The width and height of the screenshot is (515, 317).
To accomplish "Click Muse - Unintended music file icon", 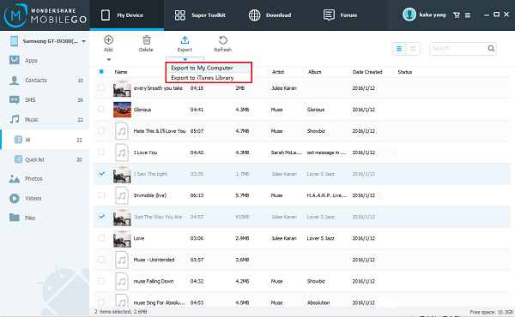I will [122, 260].
